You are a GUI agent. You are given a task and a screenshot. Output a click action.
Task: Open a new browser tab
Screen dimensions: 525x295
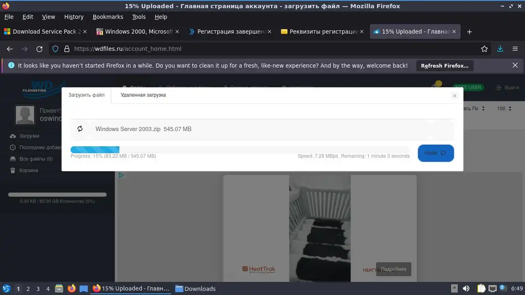coord(470,32)
